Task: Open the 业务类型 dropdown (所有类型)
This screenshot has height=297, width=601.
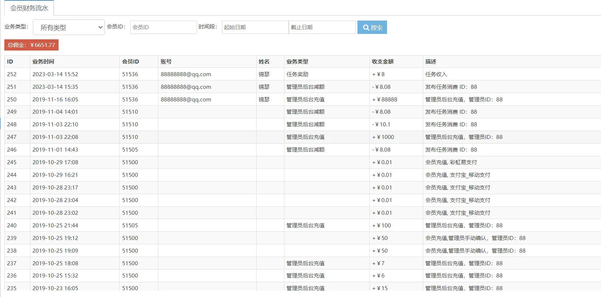Action: (x=69, y=27)
